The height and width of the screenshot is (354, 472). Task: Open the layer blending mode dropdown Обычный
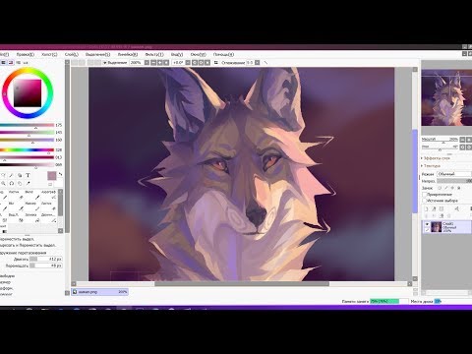(454, 174)
